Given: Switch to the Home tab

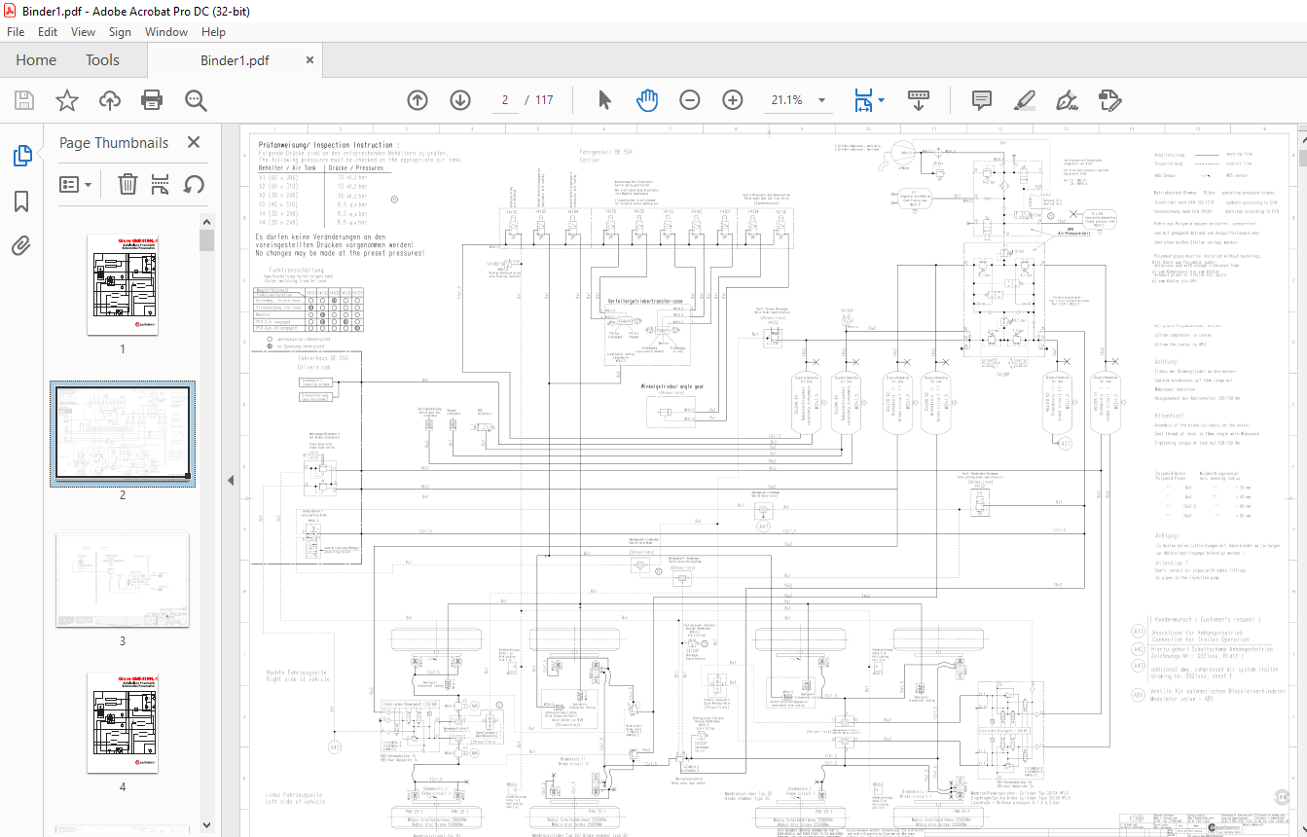Looking at the screenshot, I should coord(36,60).
